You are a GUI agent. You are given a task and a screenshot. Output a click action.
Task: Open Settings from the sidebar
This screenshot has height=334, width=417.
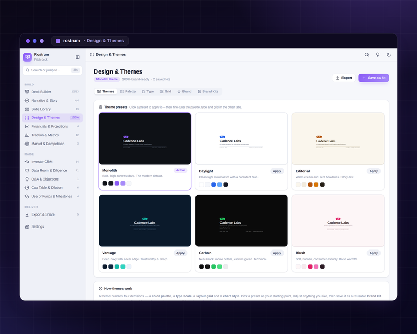[x=53, y=226]
